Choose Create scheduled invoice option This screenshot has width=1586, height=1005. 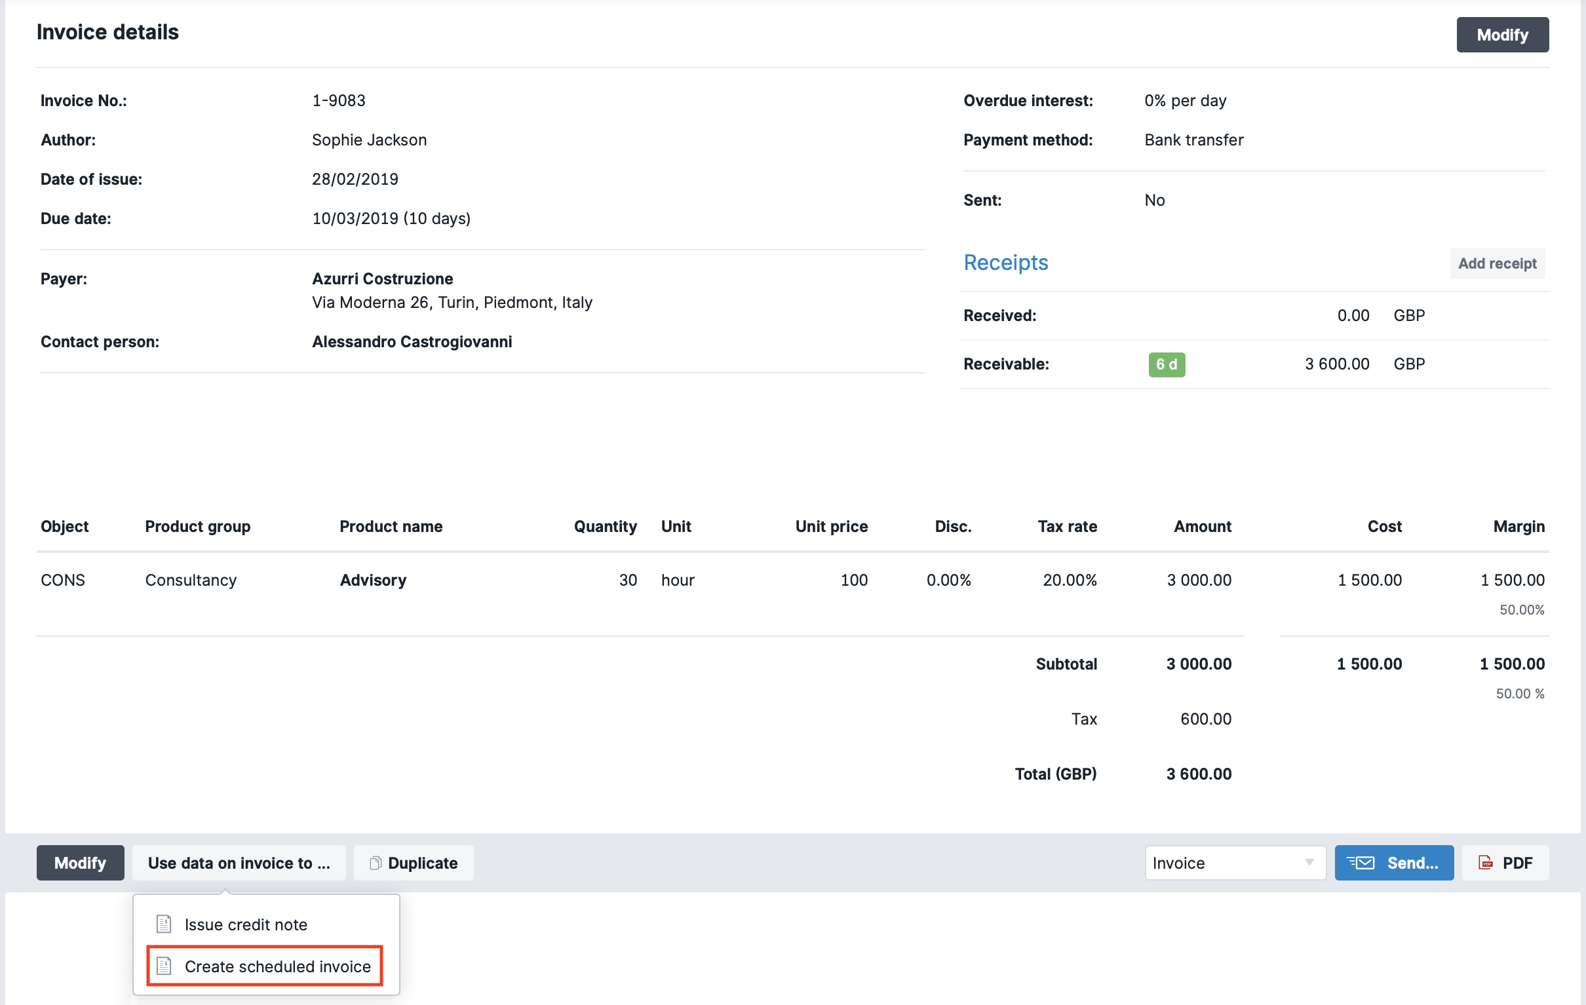265,966
